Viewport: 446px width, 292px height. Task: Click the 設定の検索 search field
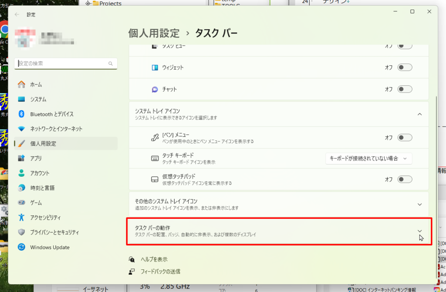pyautogui.click(x=61, y=64)
